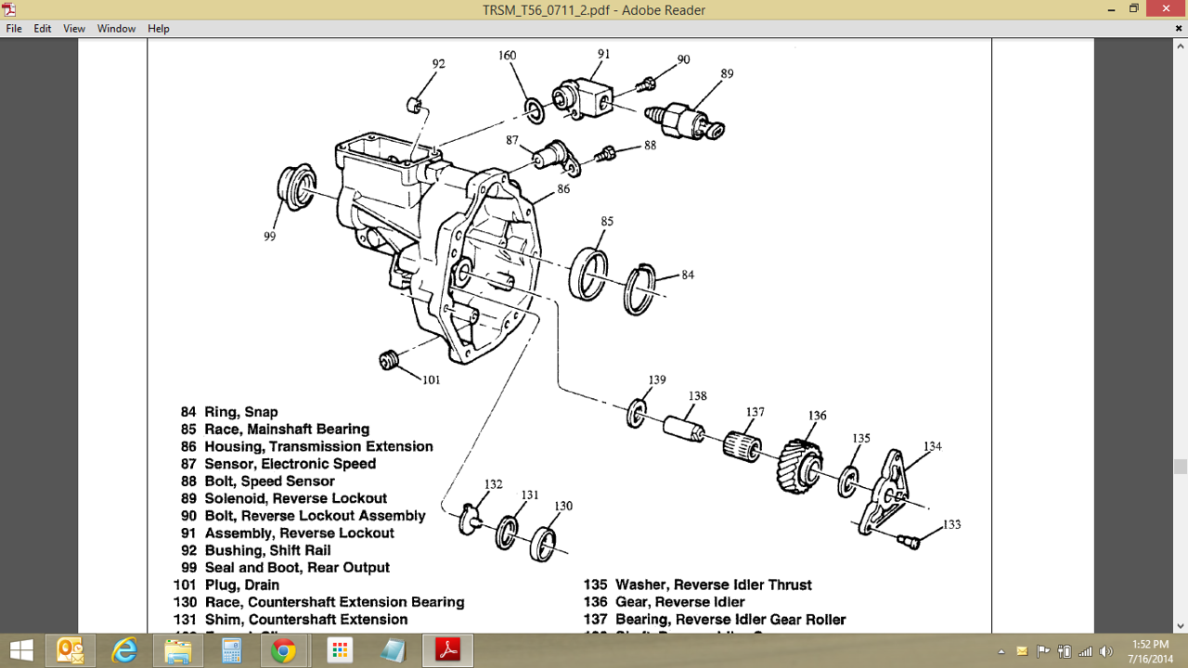Close the document with the menu bar X
Image resolution: width=1188 pixels, height=668 pixels.
point(1179,29)
